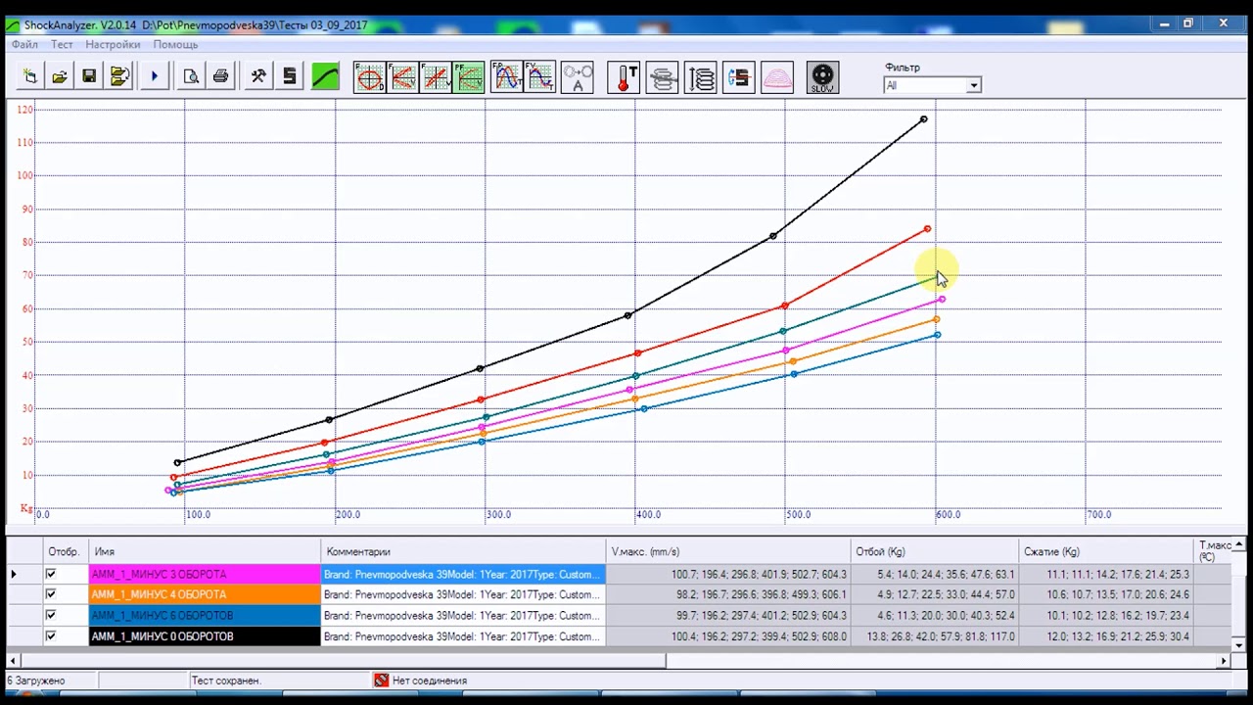Open the Тест menu
The image size is (1253, 705).
(x=62, y=44)
